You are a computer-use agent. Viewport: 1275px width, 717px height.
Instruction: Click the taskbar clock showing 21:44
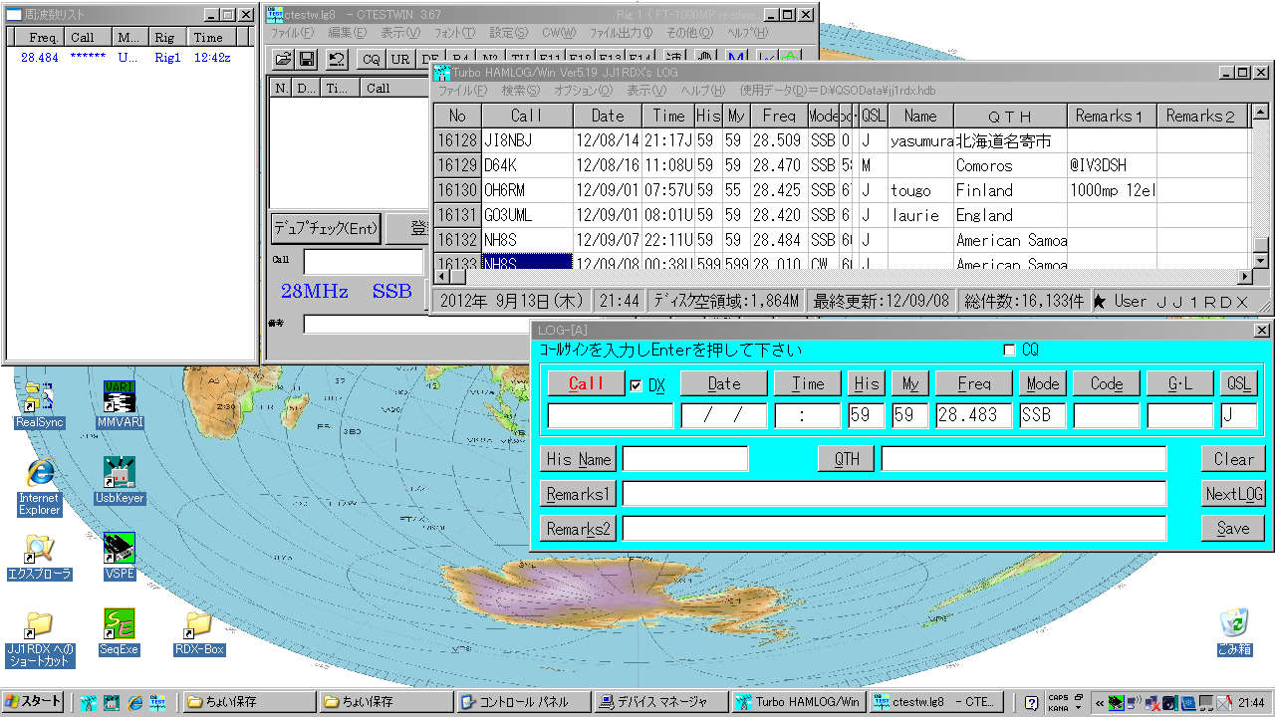click(x=1253, y=702)
